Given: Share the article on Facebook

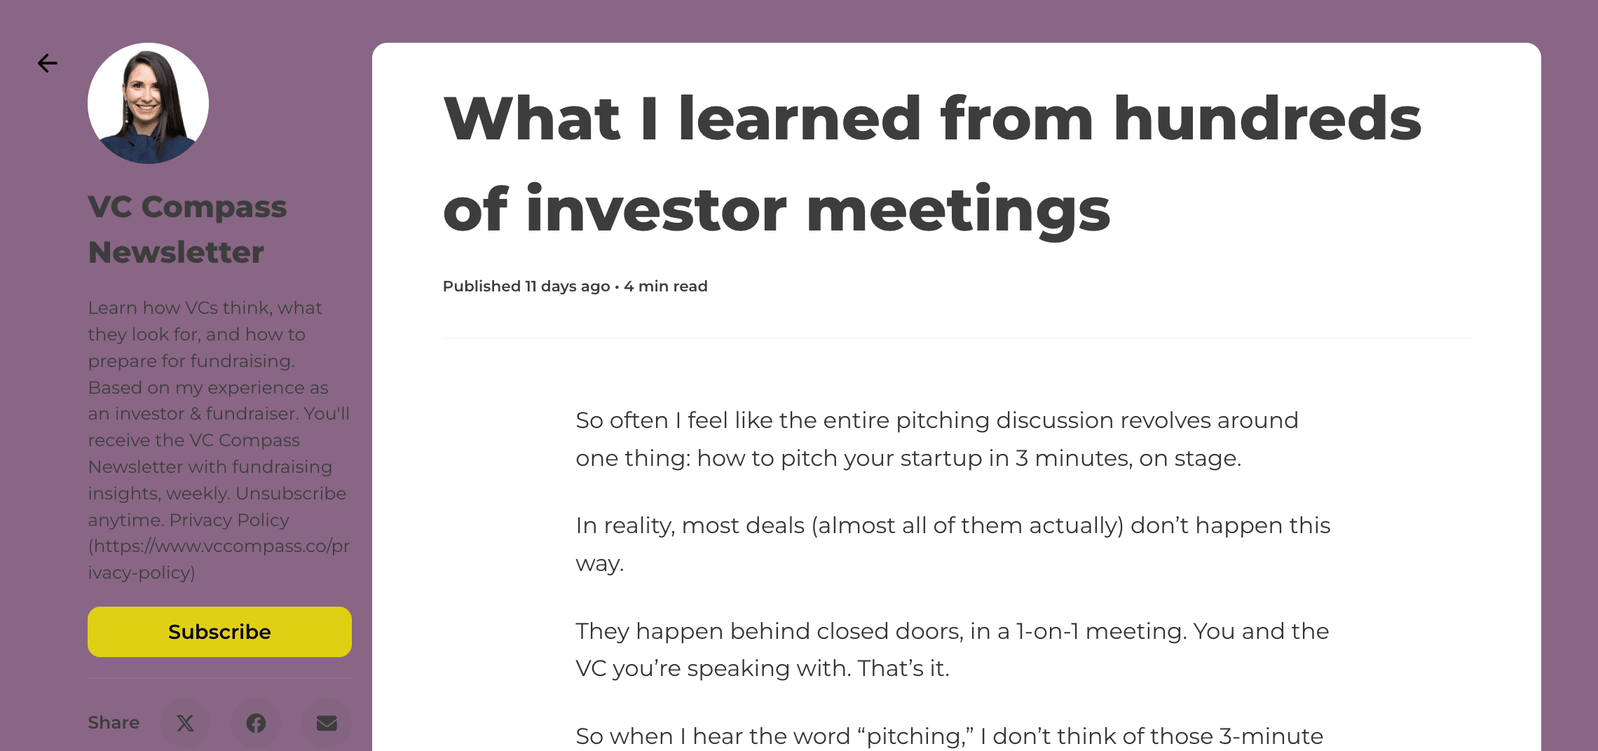Looking at the screenshot, I should tap(256, 723).
